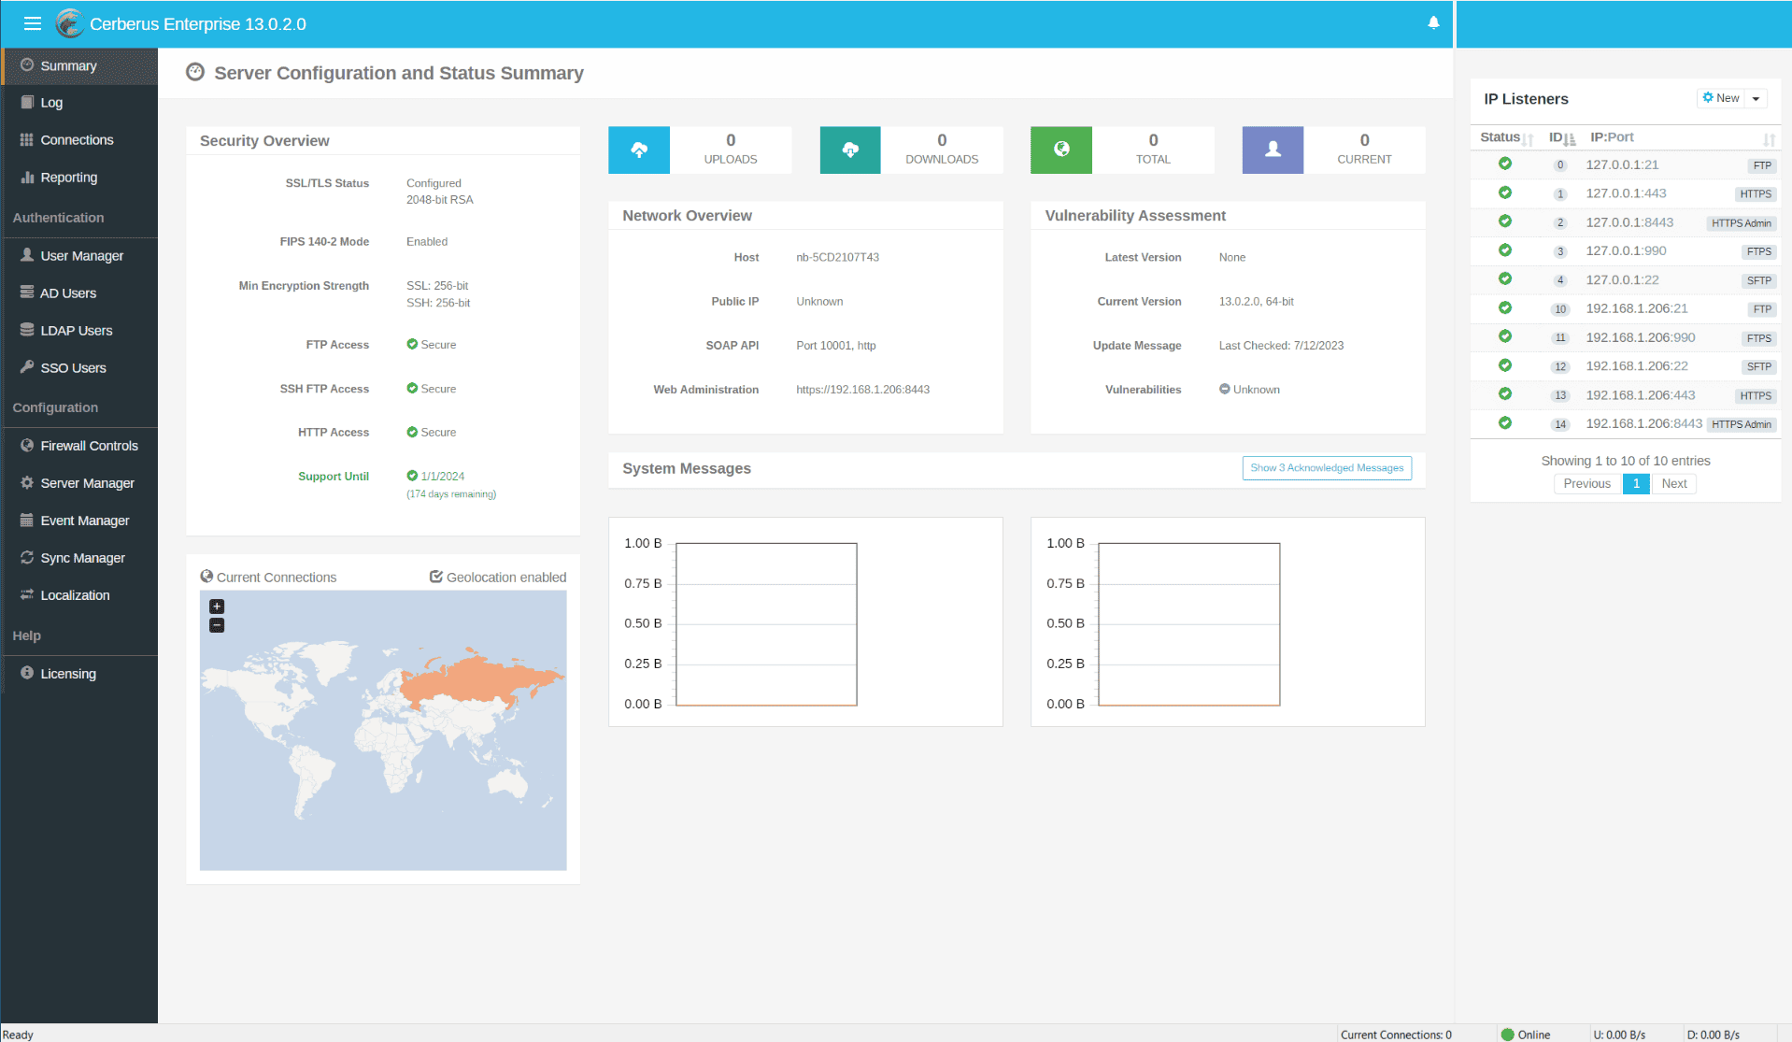Go to Firewall Controls section

89,446
